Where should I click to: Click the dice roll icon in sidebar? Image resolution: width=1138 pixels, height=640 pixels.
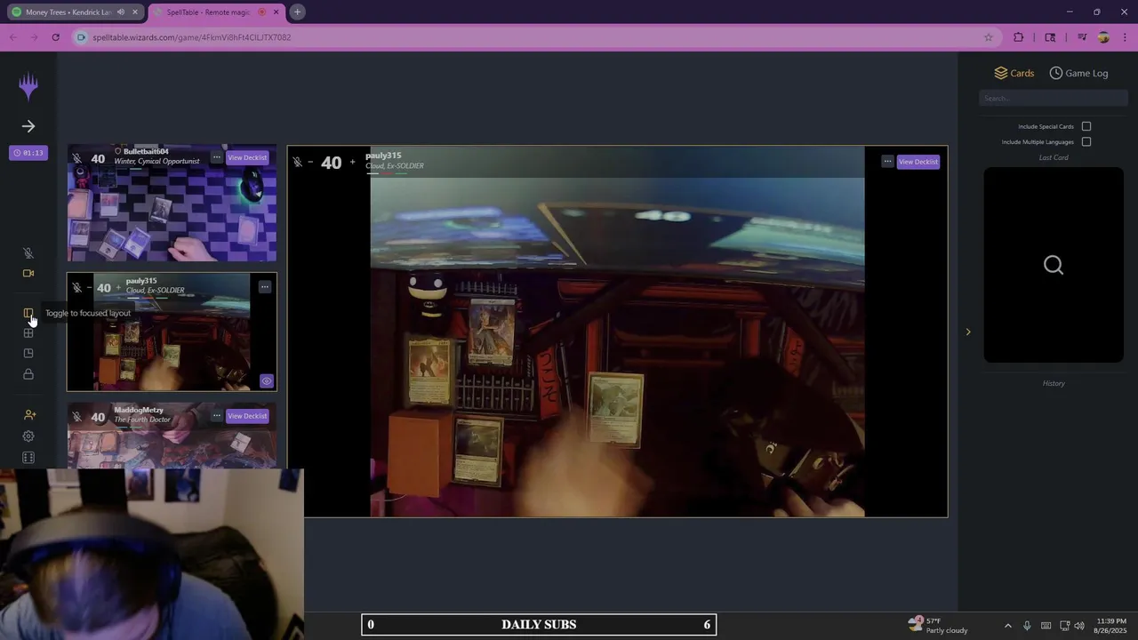pos(28,458)
